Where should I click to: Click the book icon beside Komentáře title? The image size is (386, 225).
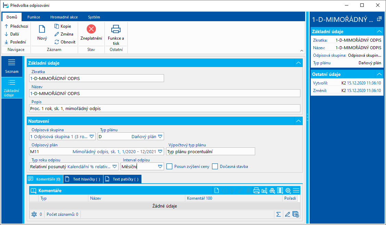coord(33,190)
